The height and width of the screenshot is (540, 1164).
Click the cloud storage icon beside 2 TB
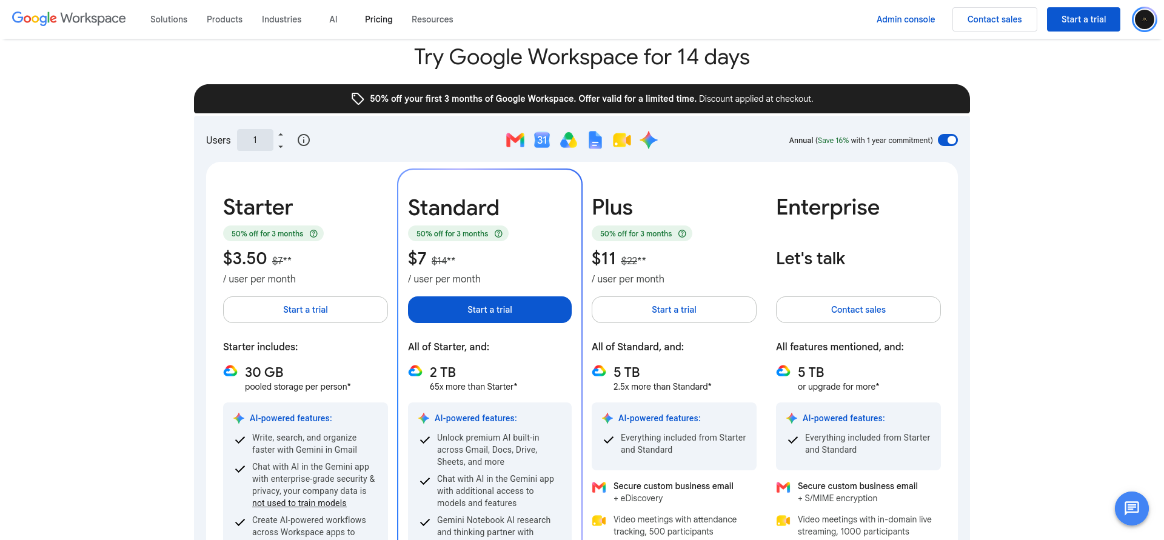pyautogui.click(x=415, y=371)
